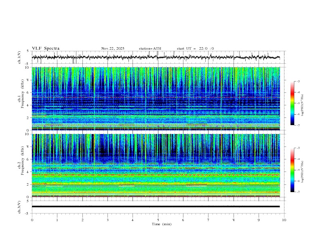Click the lower log(PSD)(V²/Hz) colorbar label
Screen dimensions: 320x247
coord(302,172)
